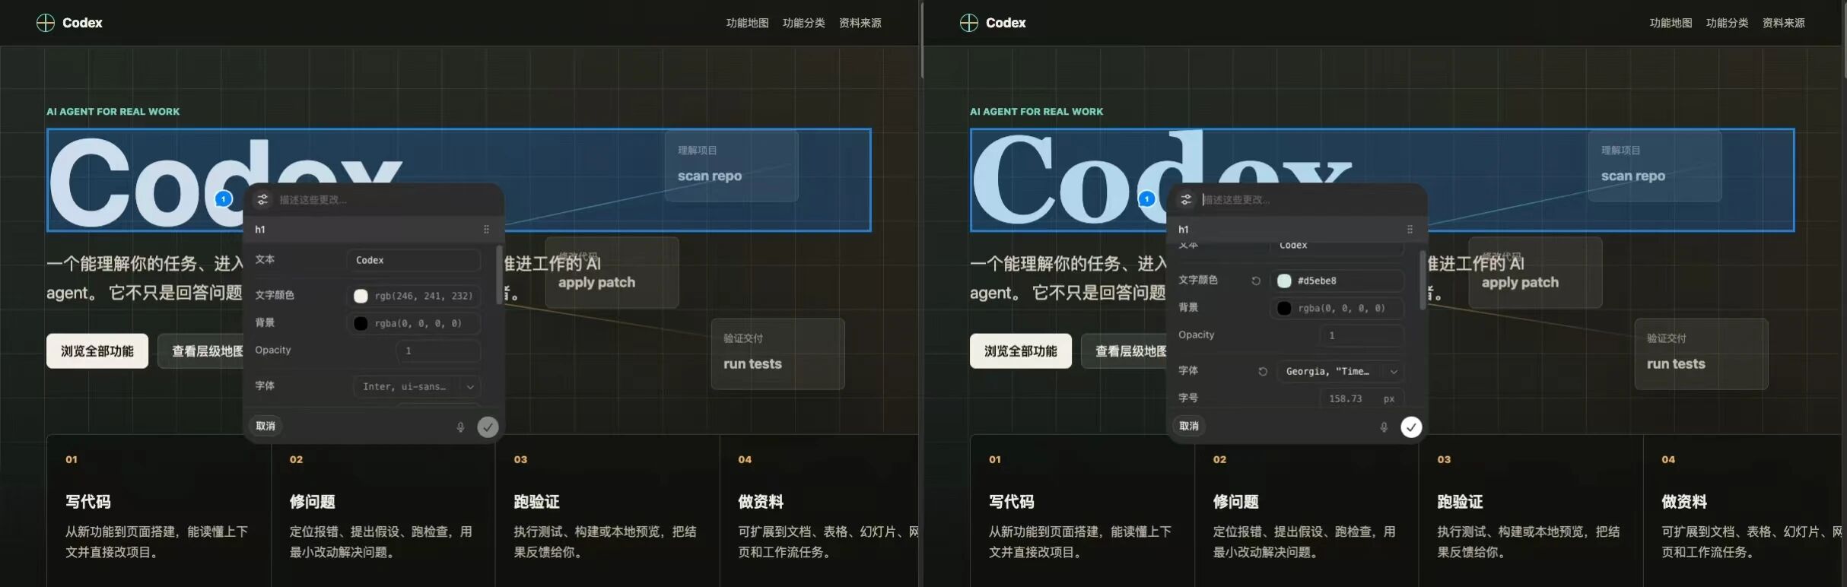This screenshot has height=587, width=1847.
Task: Click AI AGENT FOR REAL WORK label in left view
Action: tap(113, 111)
